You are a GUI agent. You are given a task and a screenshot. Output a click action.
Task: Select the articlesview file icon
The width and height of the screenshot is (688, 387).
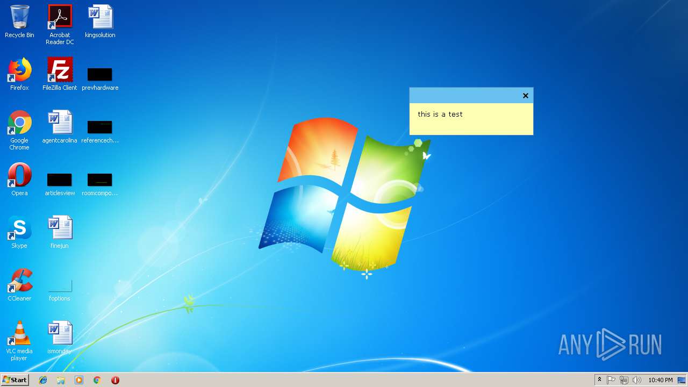pos(60,184)
